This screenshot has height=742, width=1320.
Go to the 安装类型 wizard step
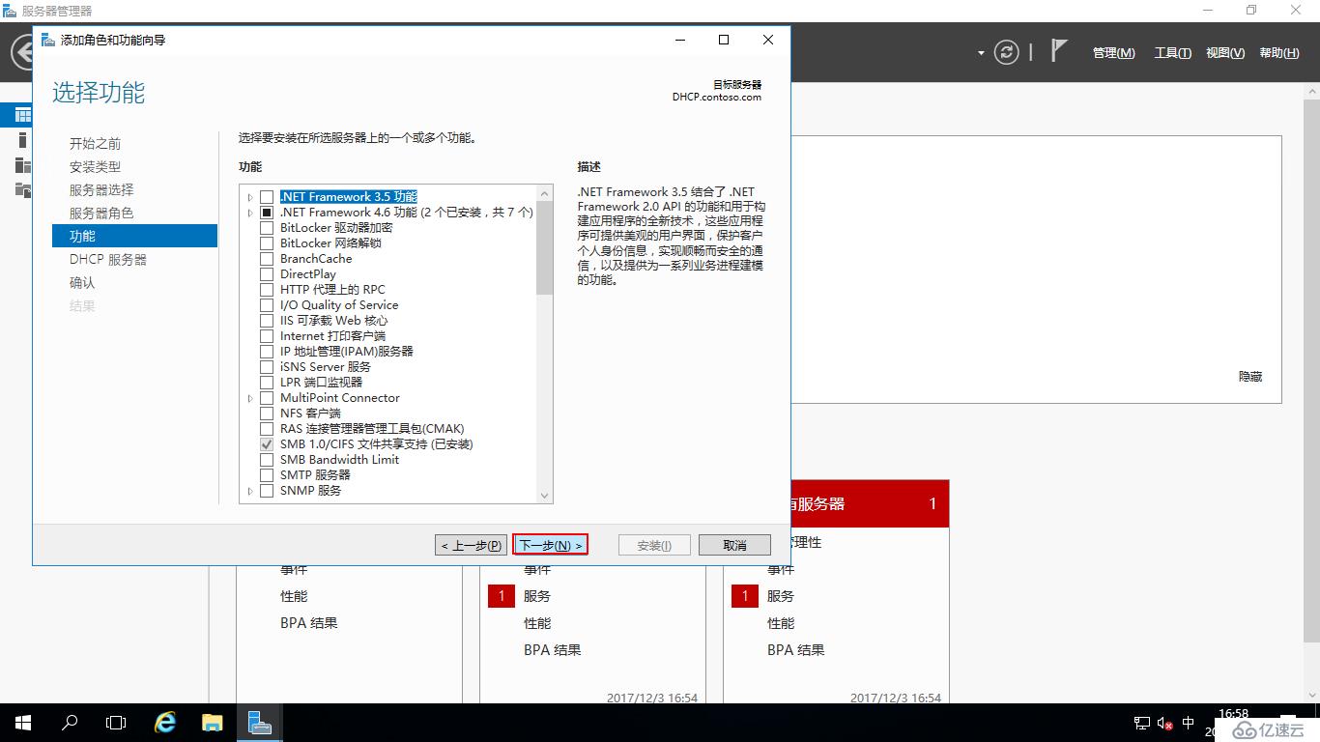[95, 166]
